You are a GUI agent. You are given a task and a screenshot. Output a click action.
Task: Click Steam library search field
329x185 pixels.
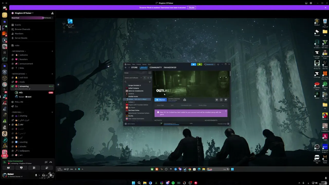pos(136,82)
